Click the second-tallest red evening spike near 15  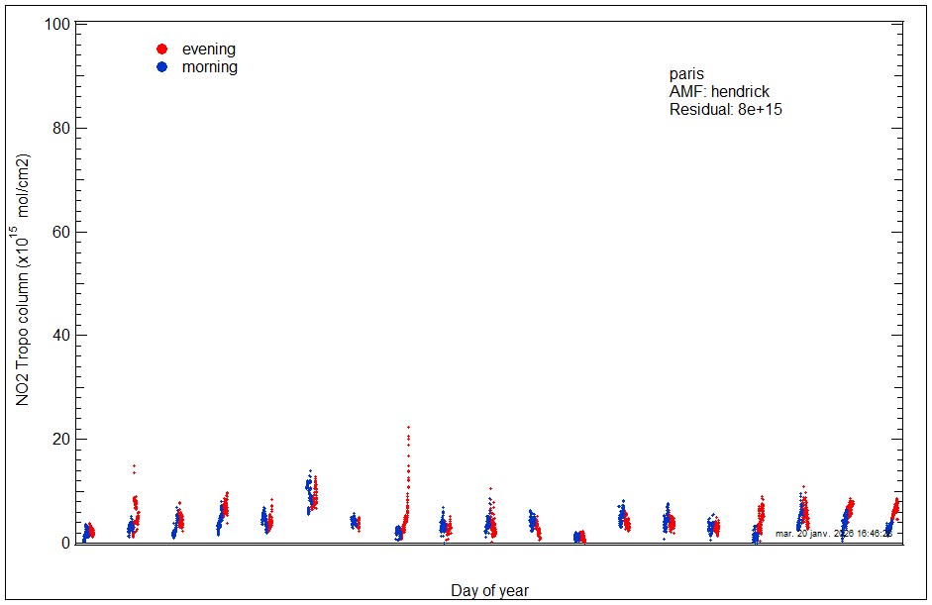(x=134, y=466)
